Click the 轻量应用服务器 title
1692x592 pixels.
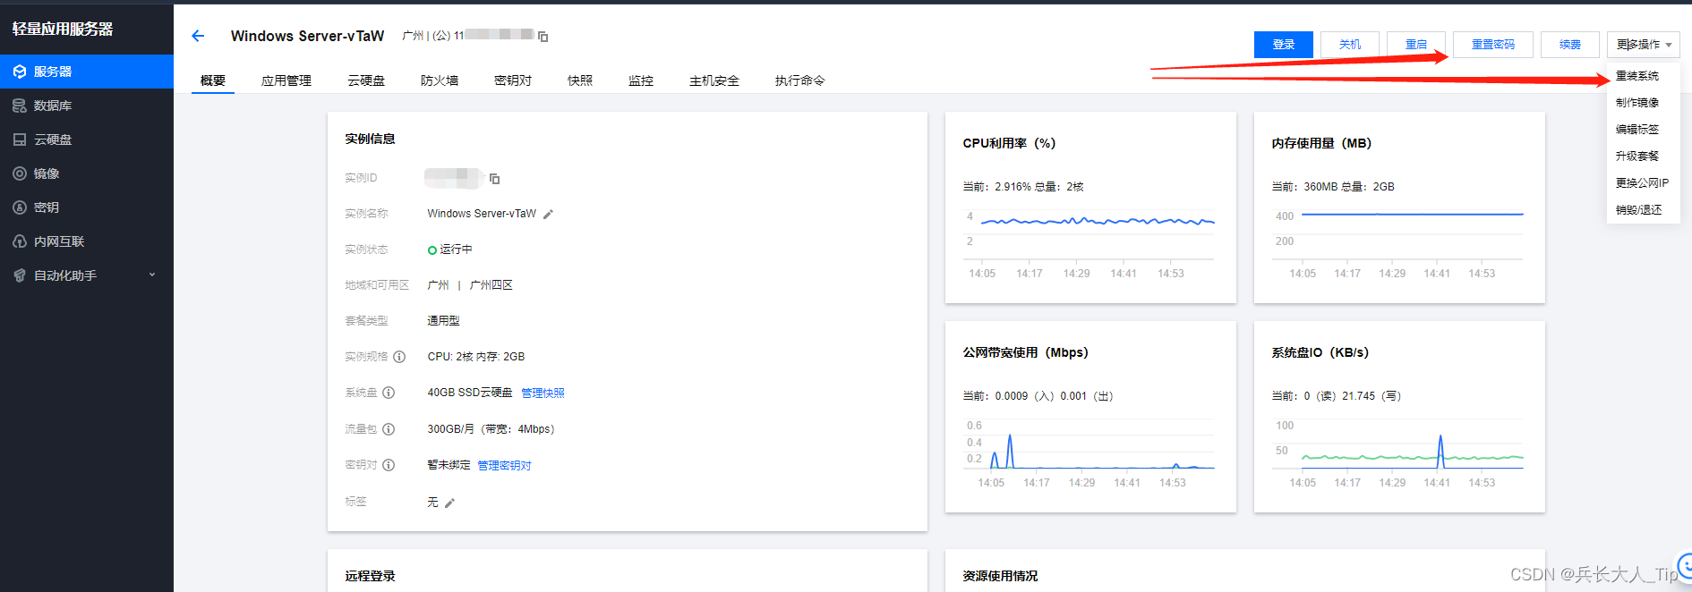(63, 29)
